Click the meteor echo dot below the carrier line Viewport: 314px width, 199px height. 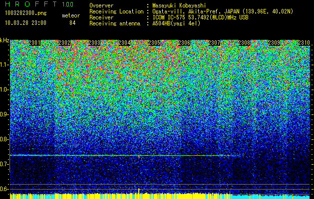tap(139, 157)
